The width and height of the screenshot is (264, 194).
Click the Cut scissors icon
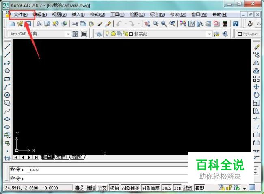(75, 24)
